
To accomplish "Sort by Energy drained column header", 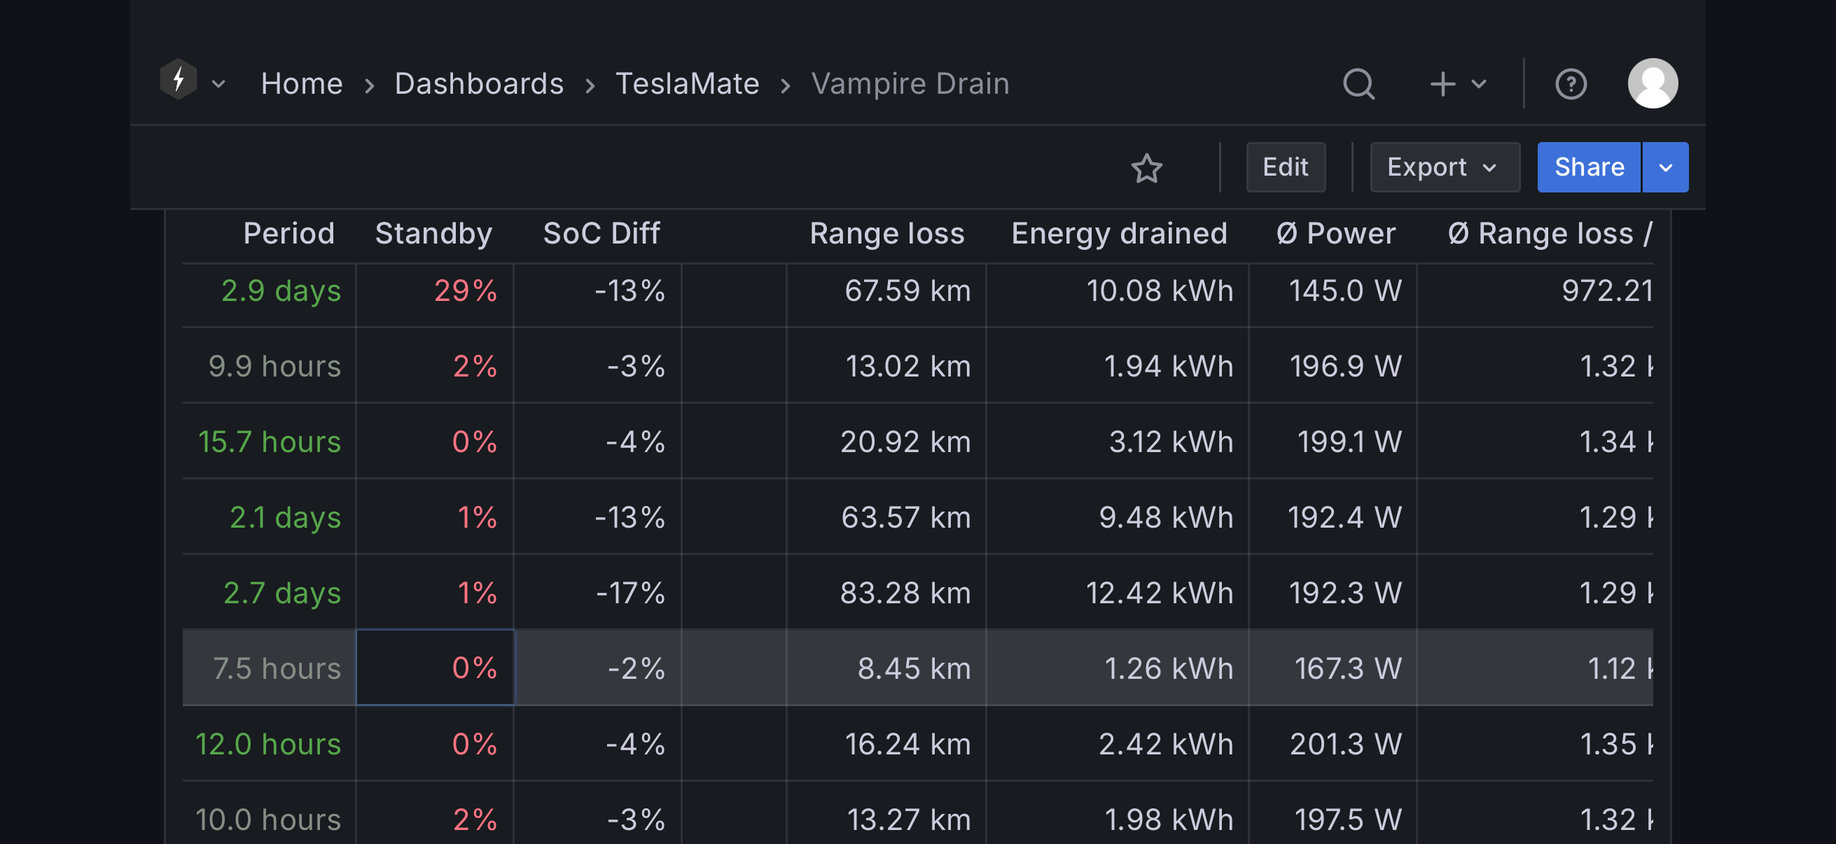I will click(1119, 234).
